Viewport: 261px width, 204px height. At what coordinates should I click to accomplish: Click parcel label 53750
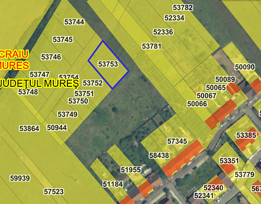point(78,101)
